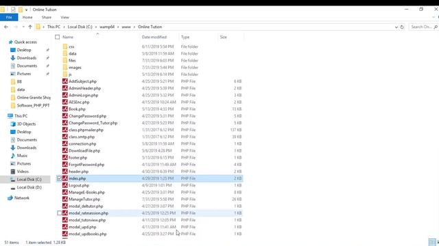Open 3D Objects in the sidebar
The width and height of the screenshot is (439, 246).
point(26,124)
